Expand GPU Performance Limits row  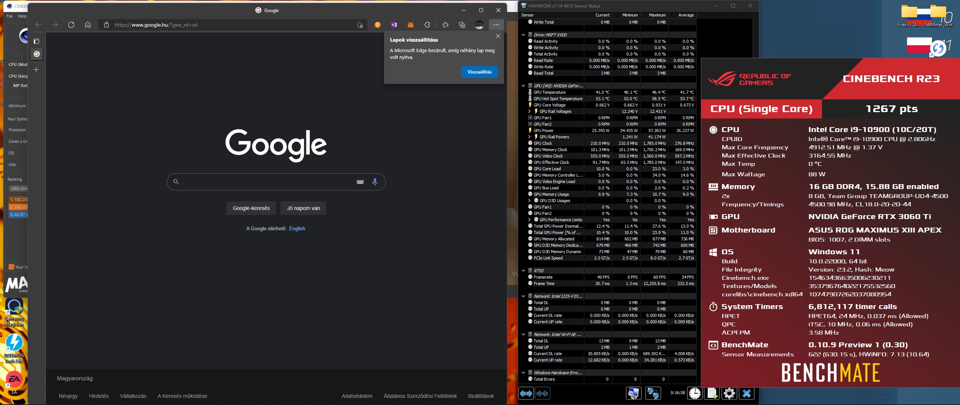529,220
